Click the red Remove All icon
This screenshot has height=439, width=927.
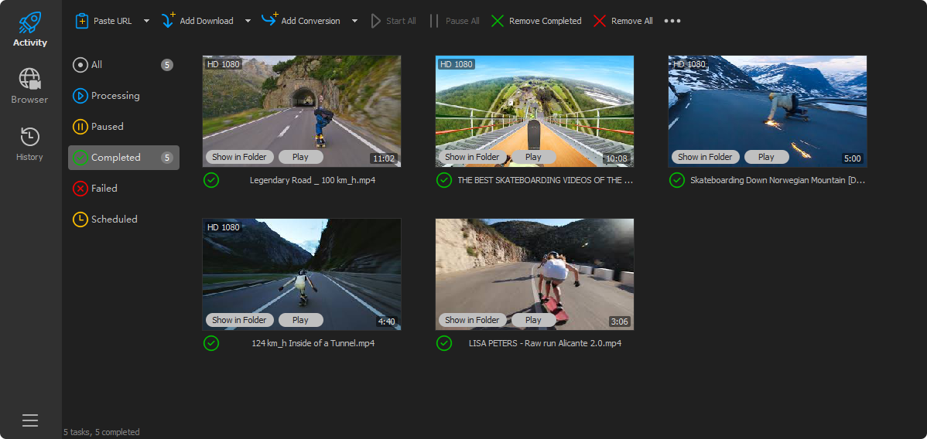(600, 21)
